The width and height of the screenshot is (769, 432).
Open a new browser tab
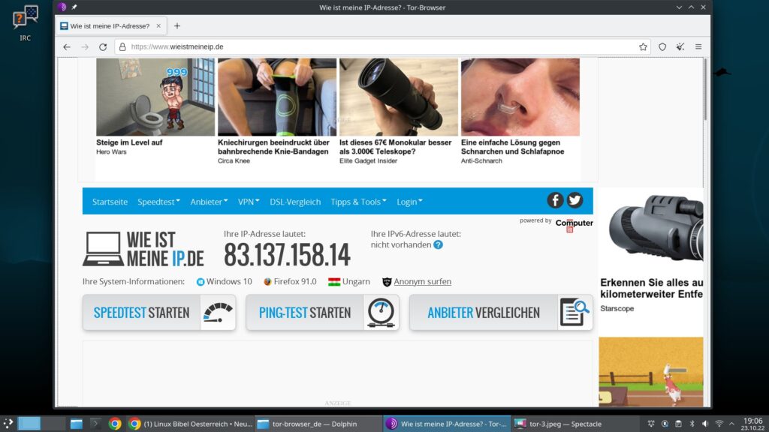click(177, 26)
